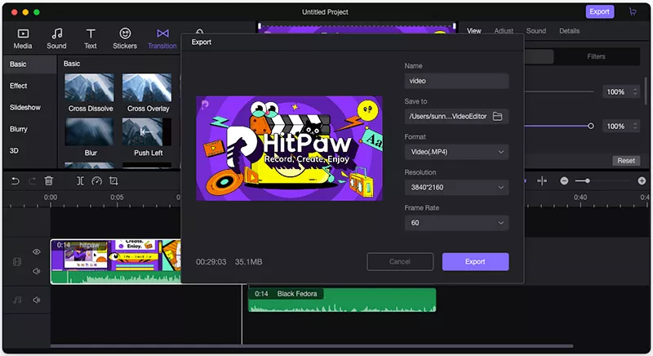Adjust the first 100% value stepper
Image resolution: width=653 pixels, height=356 pixels.
635,91
